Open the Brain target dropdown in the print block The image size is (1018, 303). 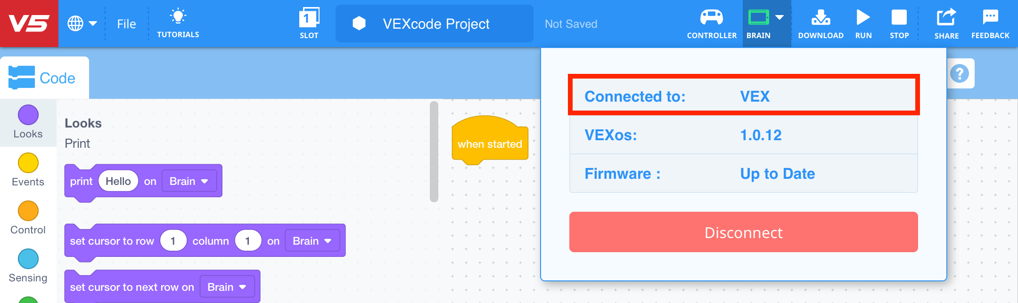pyautogui.click(x=189, y=181)
